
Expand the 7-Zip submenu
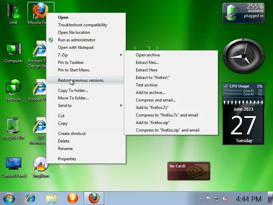[x=86, y=55]
